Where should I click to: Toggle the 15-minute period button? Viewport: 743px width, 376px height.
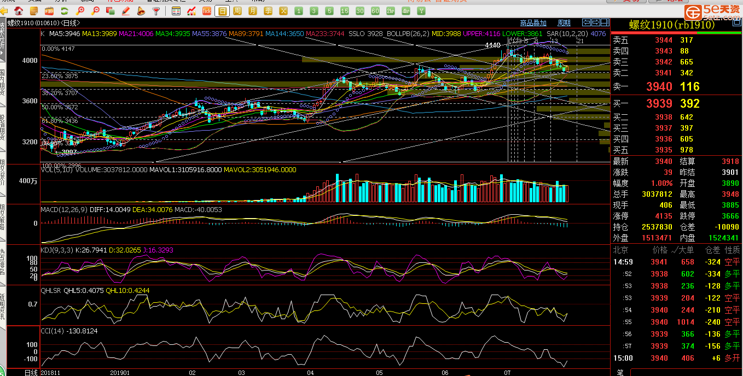(x=345, y=10)
